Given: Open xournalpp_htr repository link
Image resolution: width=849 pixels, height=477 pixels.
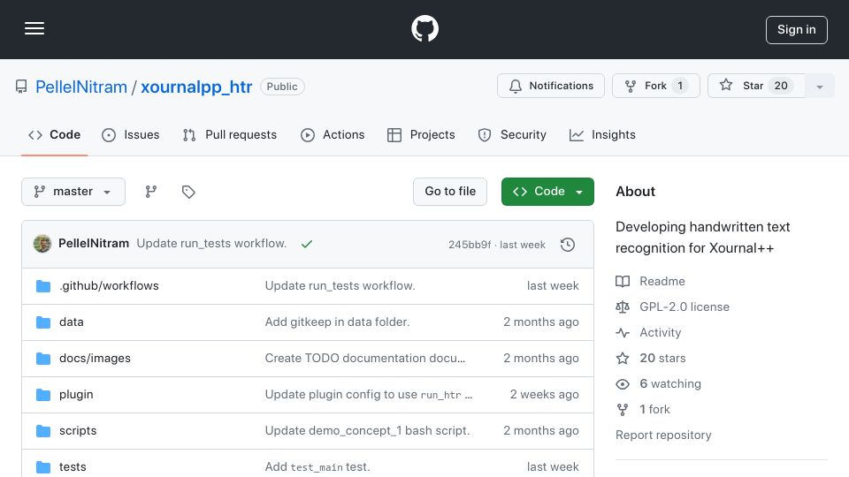Looking at the screenshot, I should point(196,87).
